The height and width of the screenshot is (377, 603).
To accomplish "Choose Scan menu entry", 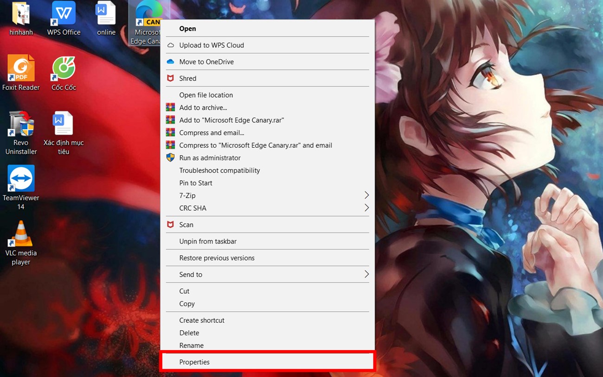I will (267, 225).
